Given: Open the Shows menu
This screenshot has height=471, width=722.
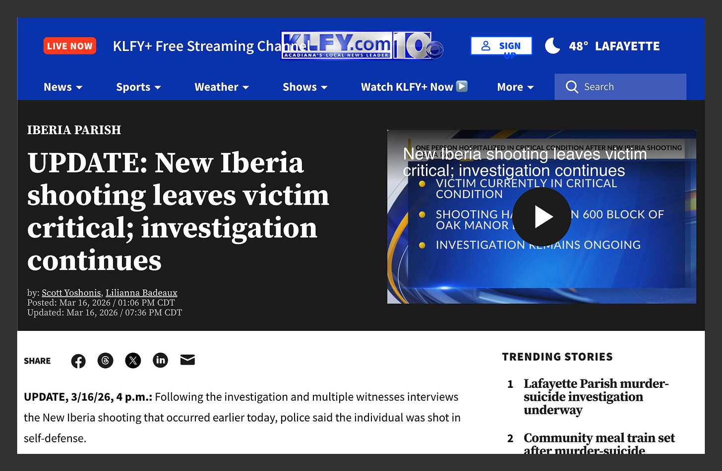Looking at the screenshot, I should click(305, 87).
